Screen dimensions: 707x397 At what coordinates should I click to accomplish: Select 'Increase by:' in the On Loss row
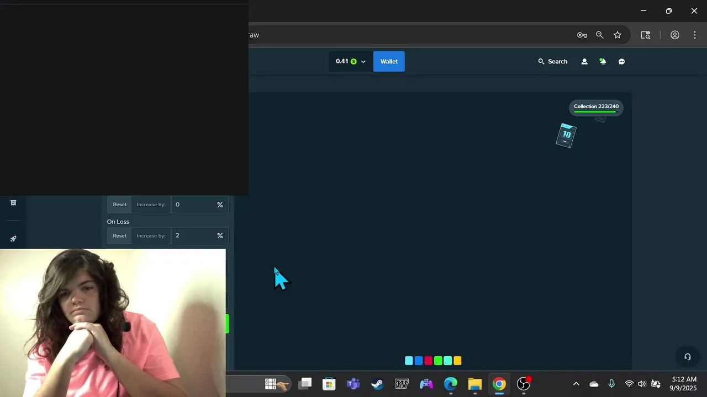(x=151, y=235)
